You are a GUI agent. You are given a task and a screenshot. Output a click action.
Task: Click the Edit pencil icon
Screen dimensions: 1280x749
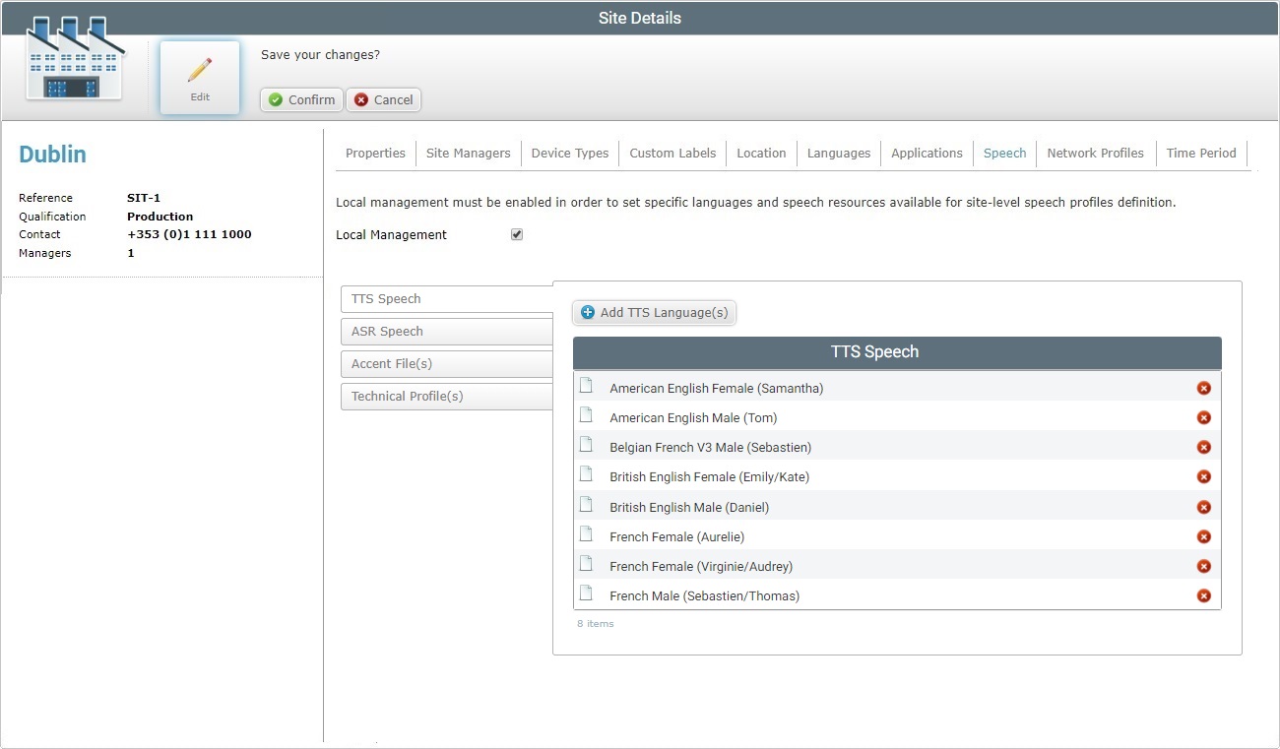point(200,71)
